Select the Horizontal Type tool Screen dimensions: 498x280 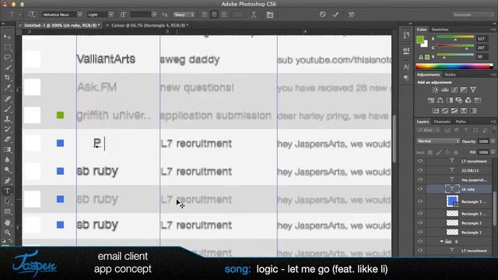pos(7,191)
